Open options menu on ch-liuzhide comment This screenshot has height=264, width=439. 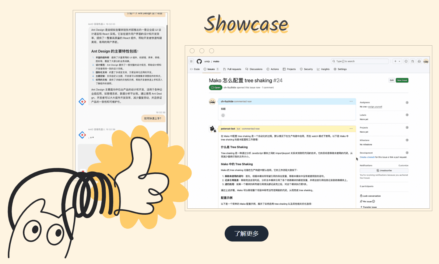pyautogui.click(x=351, y=101)
